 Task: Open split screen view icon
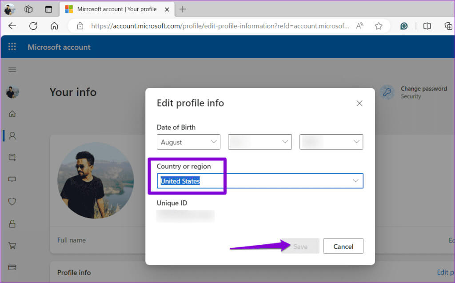[x=427, y=26]
